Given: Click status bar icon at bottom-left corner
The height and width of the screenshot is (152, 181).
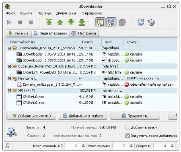Looking at the screenshot, I should [7, 146].
